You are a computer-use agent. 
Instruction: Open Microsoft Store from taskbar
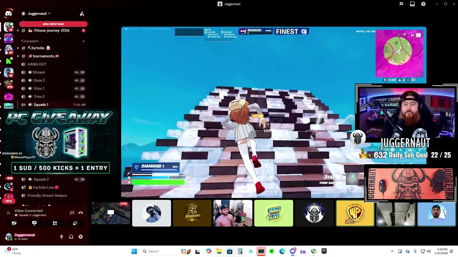(x=229, y=251)
